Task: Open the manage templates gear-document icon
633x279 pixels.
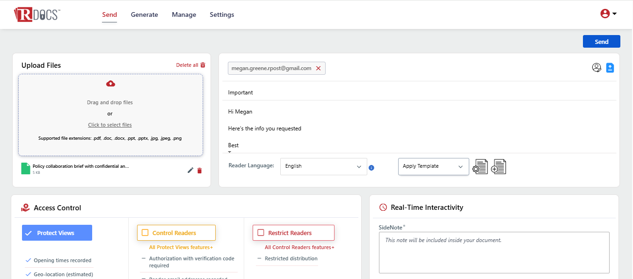Action: (480, 166)
